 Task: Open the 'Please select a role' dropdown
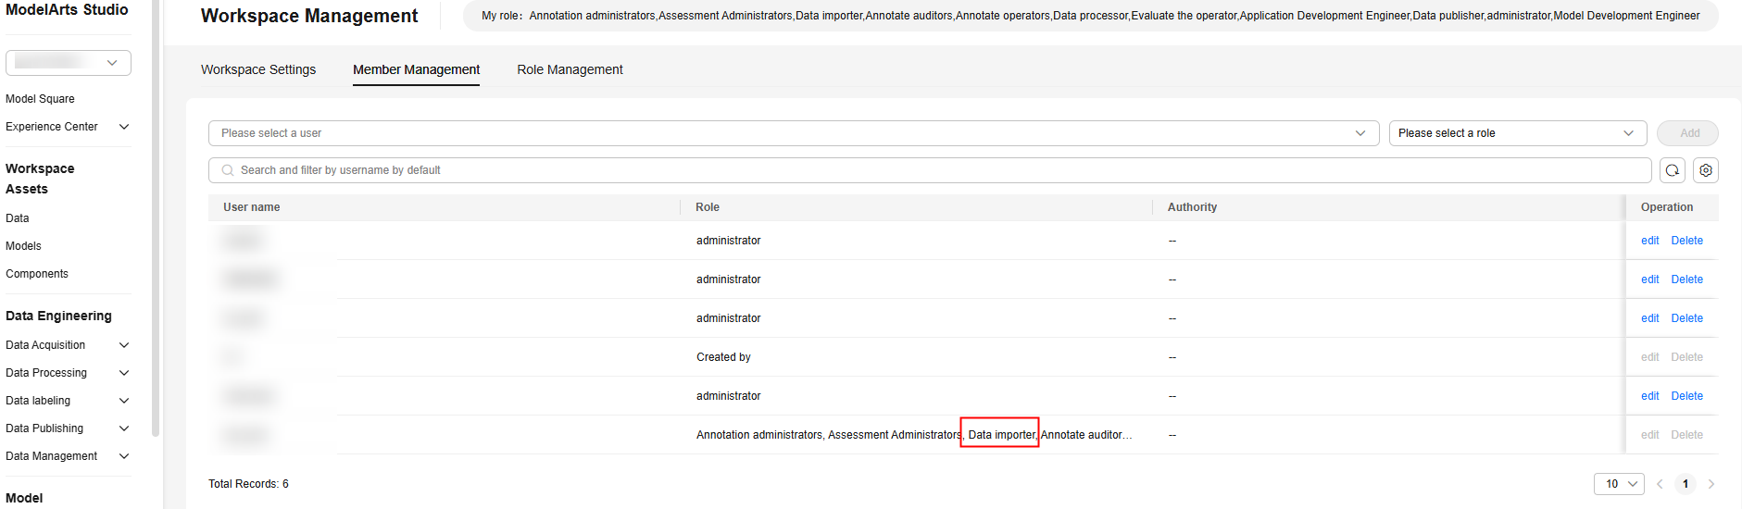click(1517, 133)
